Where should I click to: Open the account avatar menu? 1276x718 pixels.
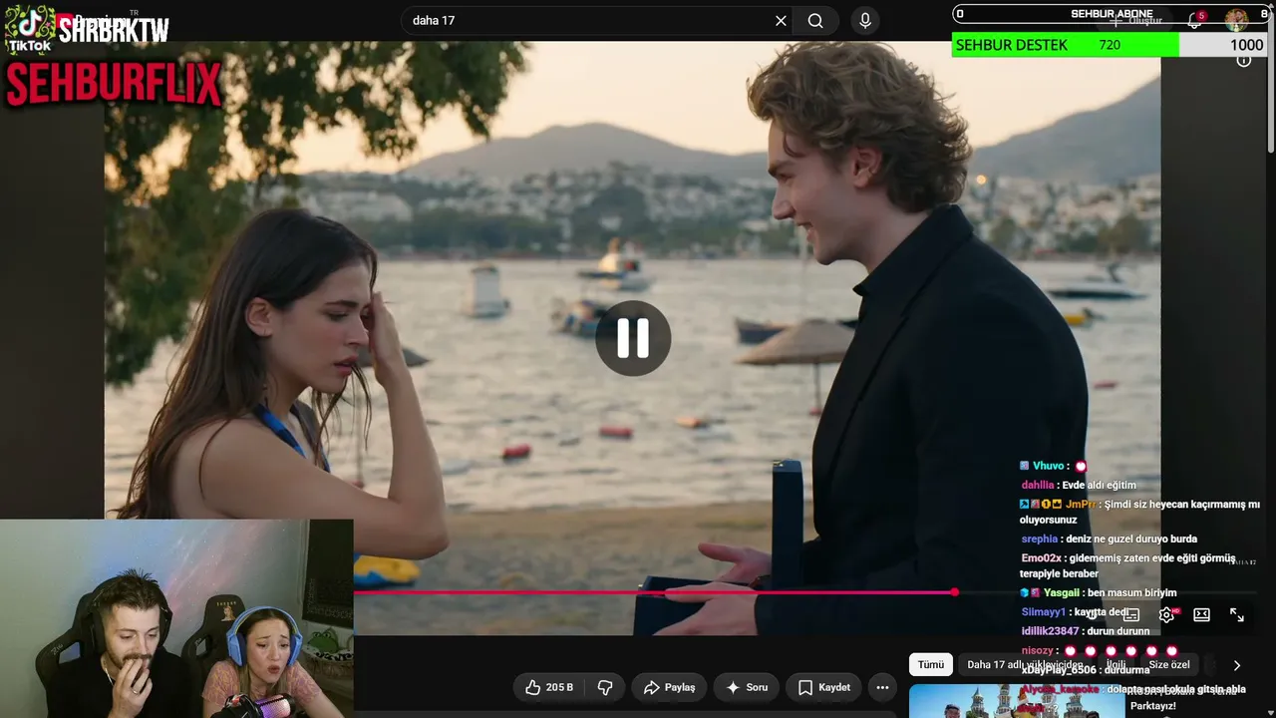pyautogui.click(x=1237, y=20)
